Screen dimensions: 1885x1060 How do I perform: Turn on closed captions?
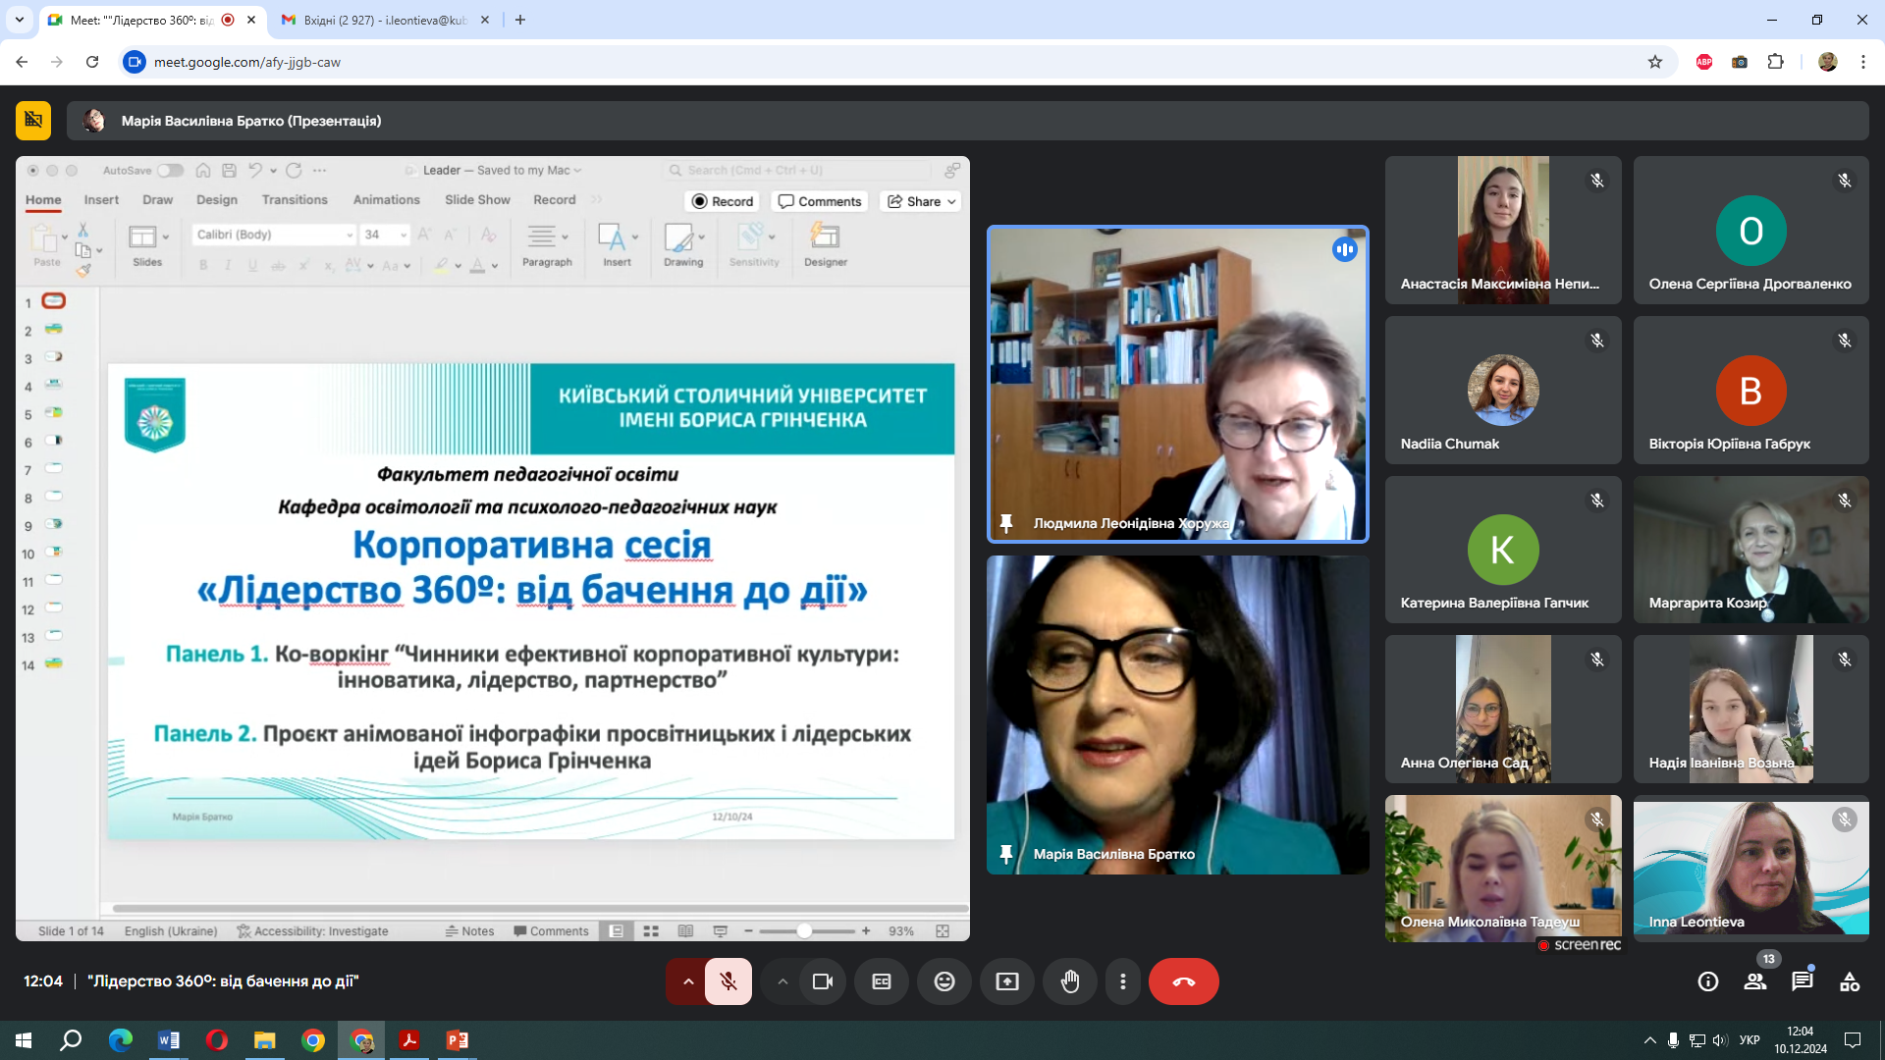pyautogui.click(x=882, y=981)
